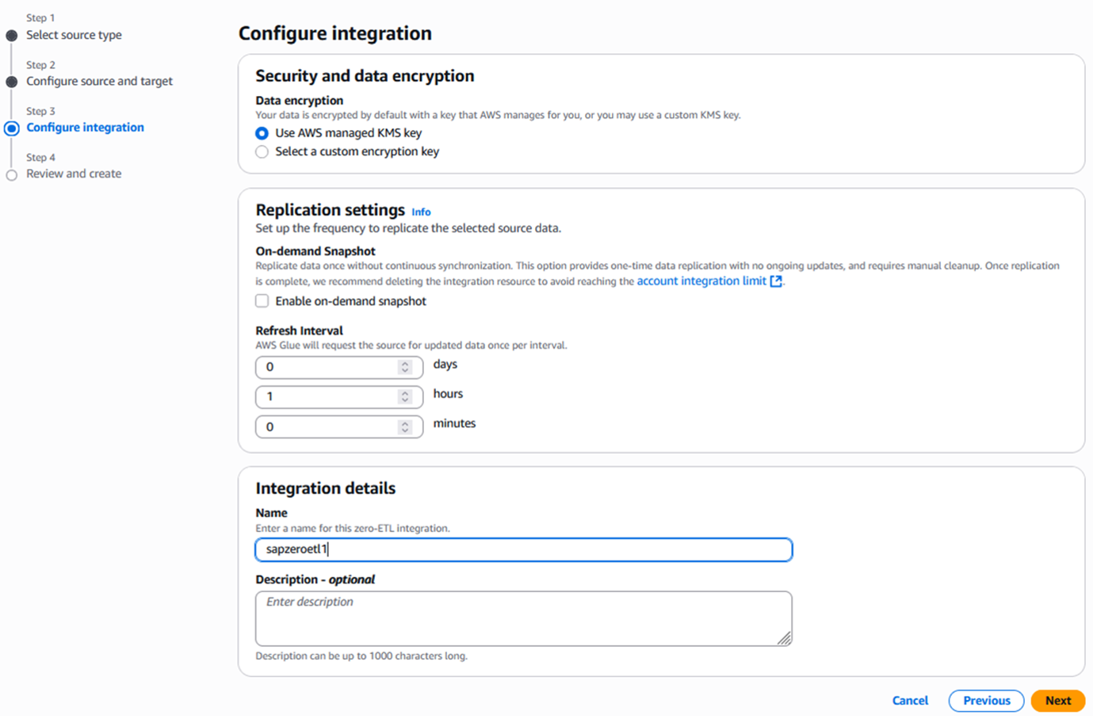Go to Configure source and target step
Viewport: 1097px width, 719px height.
pyautogui.click(x=99, y=81)
